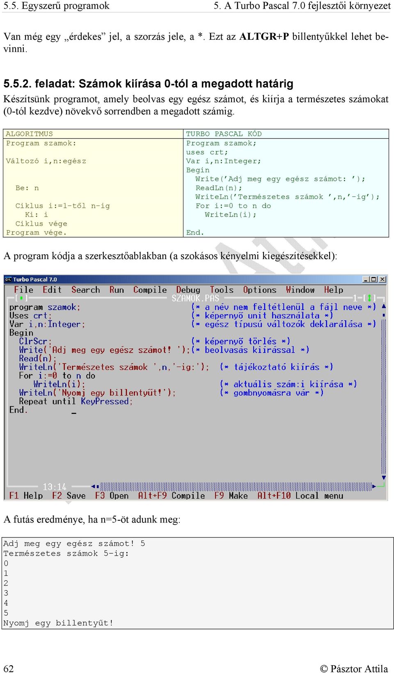Viewport: 394px width, 673px height.
Task: Click 'ReadLn(n);' in the Pascal code table
Action: (x=219, y=188)
